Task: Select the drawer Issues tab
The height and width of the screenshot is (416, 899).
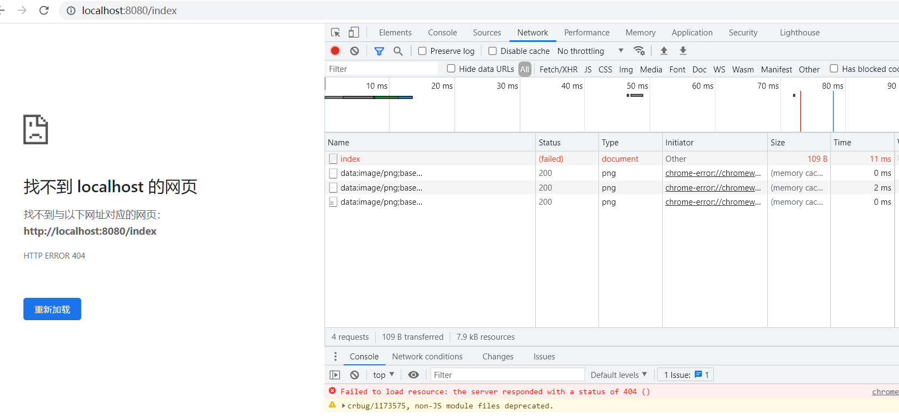Action: [x=544, y=357]
